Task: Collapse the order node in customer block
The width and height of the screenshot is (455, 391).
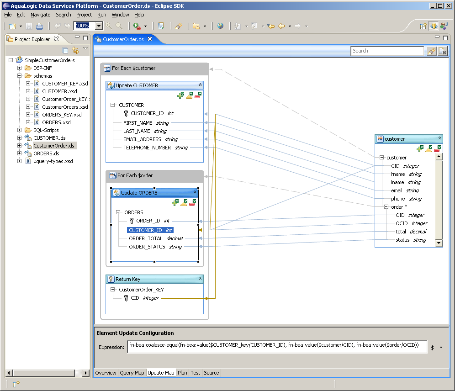Action: coord(386,207)
